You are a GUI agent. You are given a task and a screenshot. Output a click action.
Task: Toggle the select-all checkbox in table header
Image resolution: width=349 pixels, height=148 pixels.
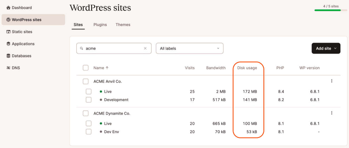(x=86, y=68)
